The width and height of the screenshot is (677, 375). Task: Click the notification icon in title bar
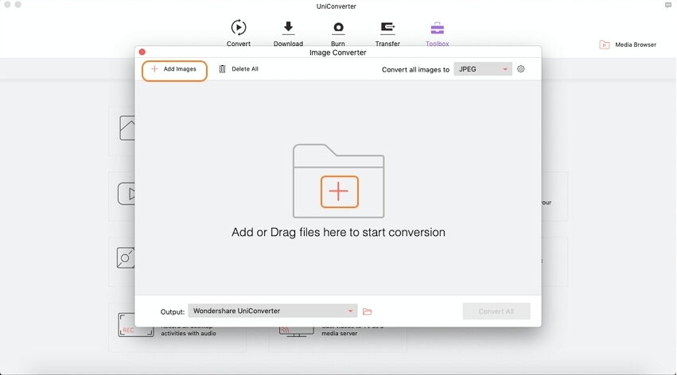pyautogui.click(x=667, y=6)
